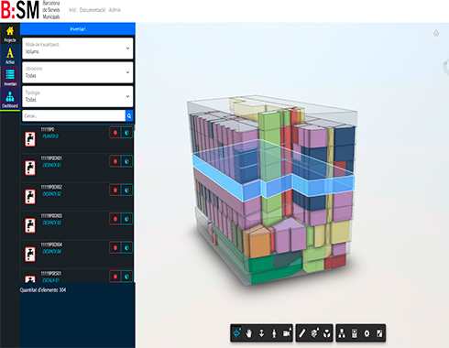Click the viewer Home view icon
This screenshot has width=449, height=348.
click(436, 33)
